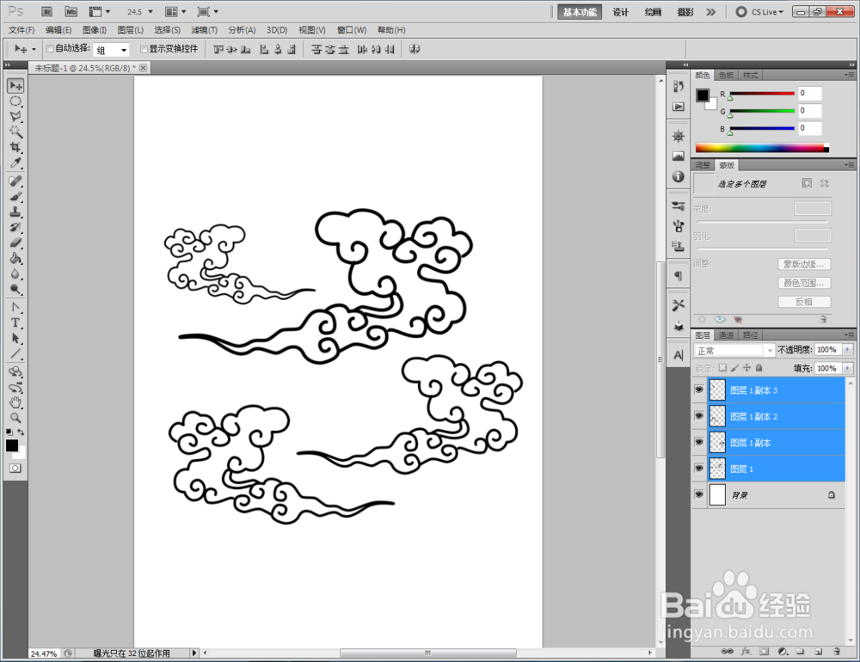Select the Clone Stamp tool
860x662 pixels.
(15, 211)
